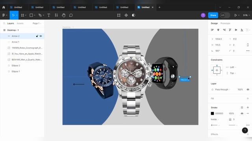Open shape tools dropdown arrow
This screenshot has height=141, width=252.
tap(35, 15)
